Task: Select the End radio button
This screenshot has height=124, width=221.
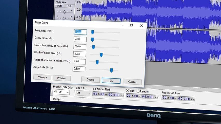Action: pos(127,91)
